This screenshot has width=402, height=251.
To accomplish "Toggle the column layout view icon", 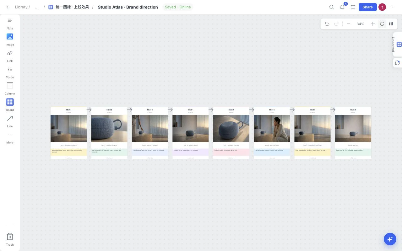I will coord(391,24).
